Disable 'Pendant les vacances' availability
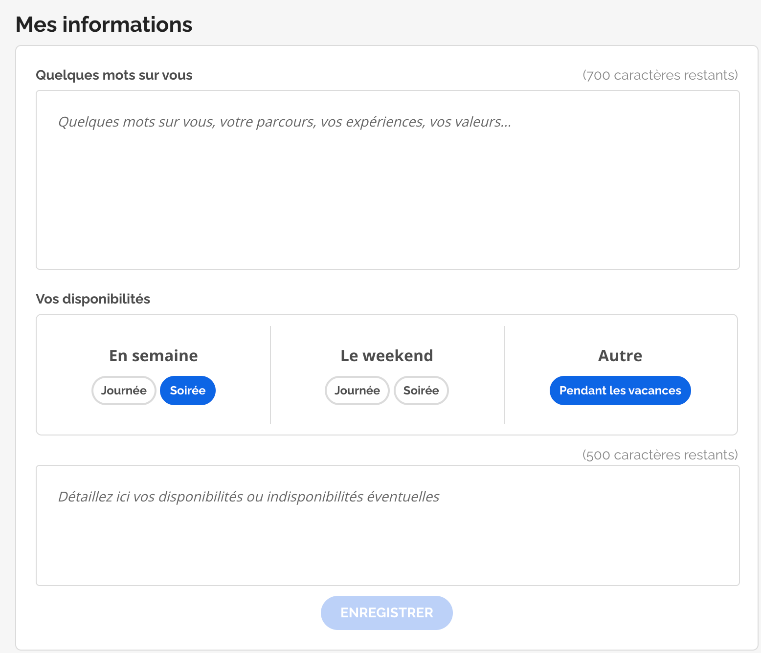This screenshot has height=653, width=761. [620, 391]
